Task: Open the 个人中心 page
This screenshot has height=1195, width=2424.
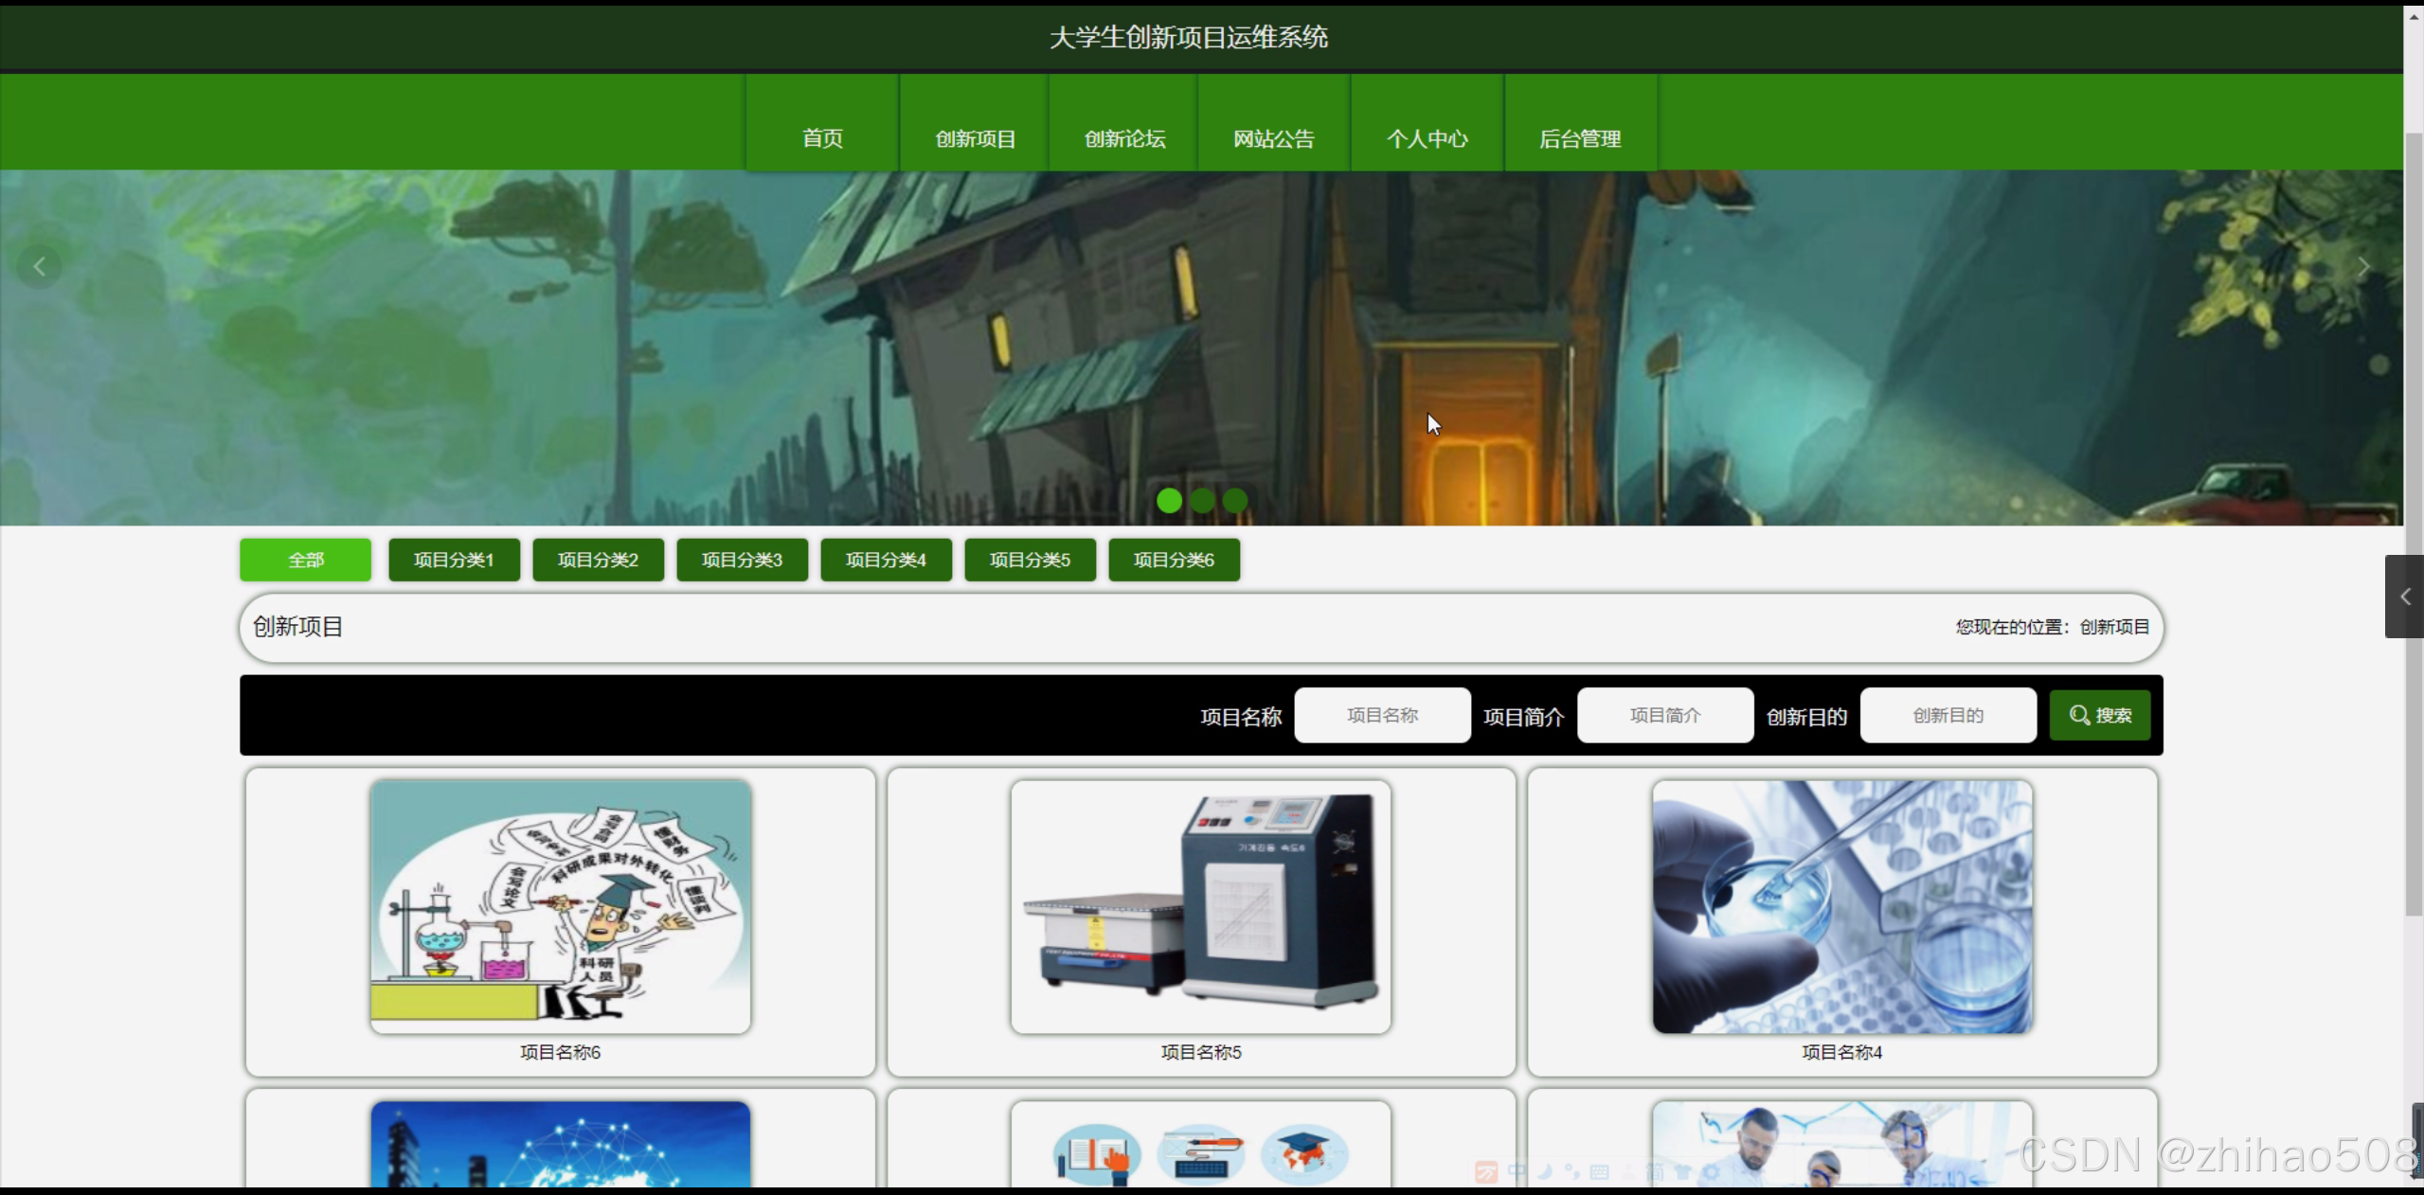Action: (1427, 138)
